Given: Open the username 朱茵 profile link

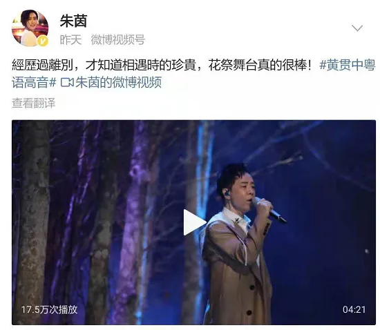Looking at the screenshot, I should (73, 21).
